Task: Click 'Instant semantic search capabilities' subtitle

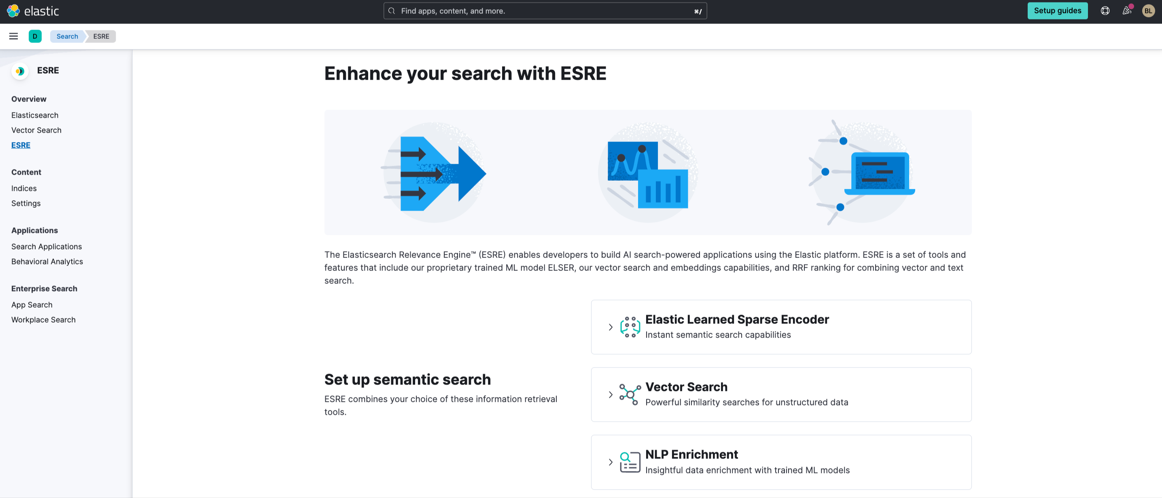Action: click(x=718, y=334)
